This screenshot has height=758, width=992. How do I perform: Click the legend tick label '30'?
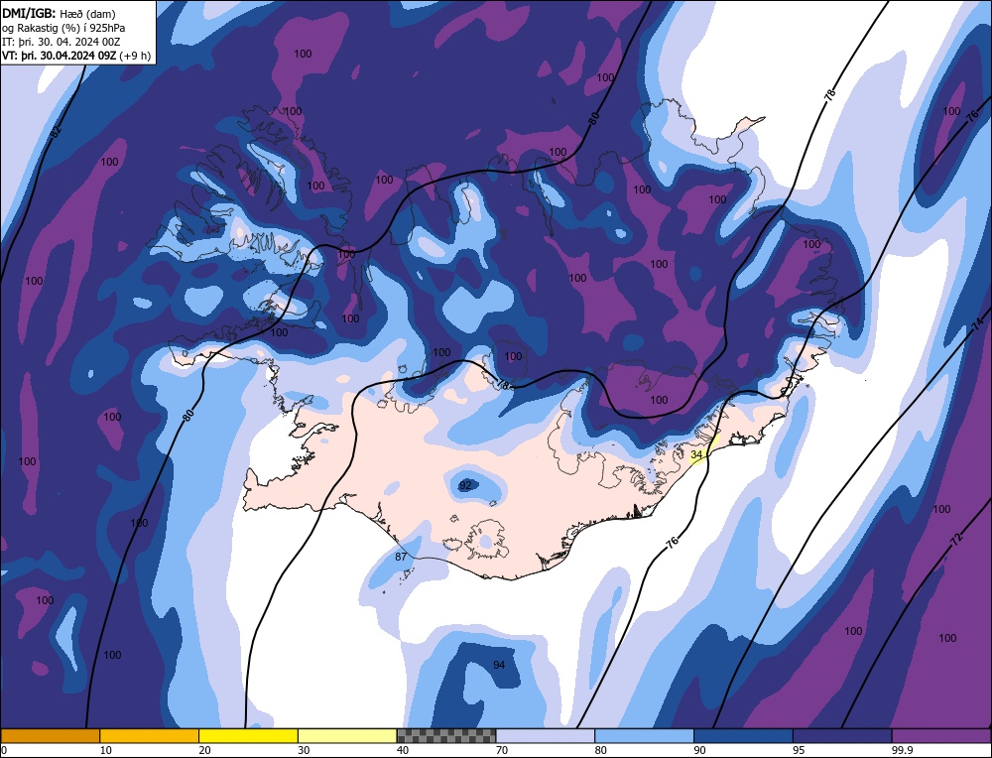[304, 750]
